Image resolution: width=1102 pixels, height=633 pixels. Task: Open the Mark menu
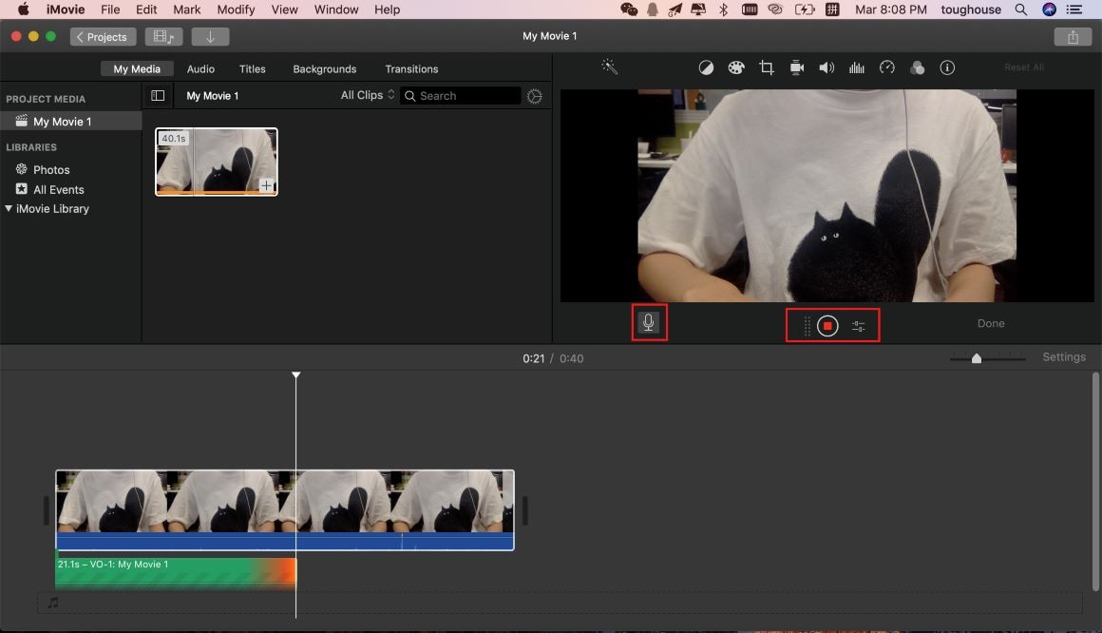click(187, 10)
